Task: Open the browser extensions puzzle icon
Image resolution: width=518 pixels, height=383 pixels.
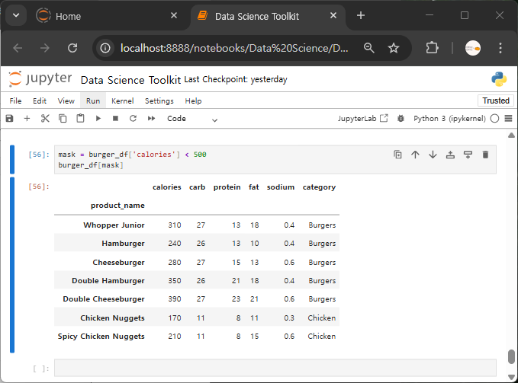Action: (432, 48)
